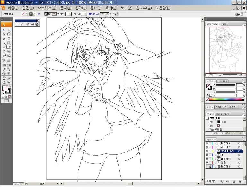
Task: Show the hidden 레이어 1 layer
Action: (207, 166)
